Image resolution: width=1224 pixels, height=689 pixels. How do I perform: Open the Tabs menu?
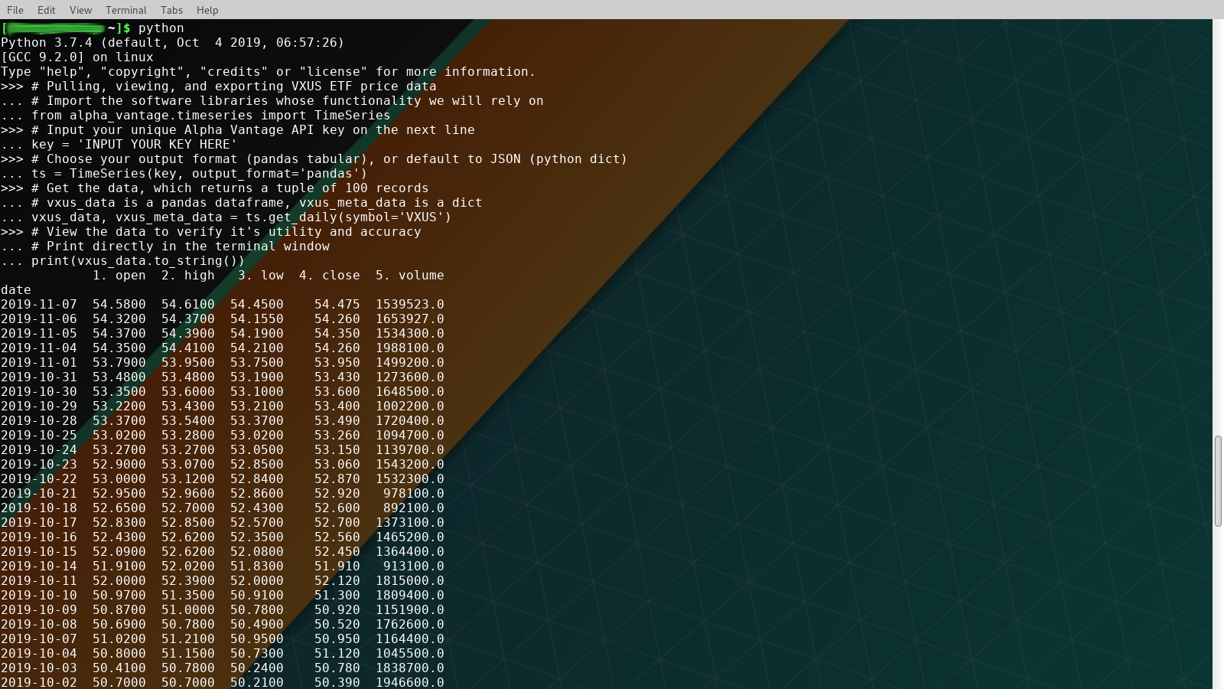pos(171,10)
